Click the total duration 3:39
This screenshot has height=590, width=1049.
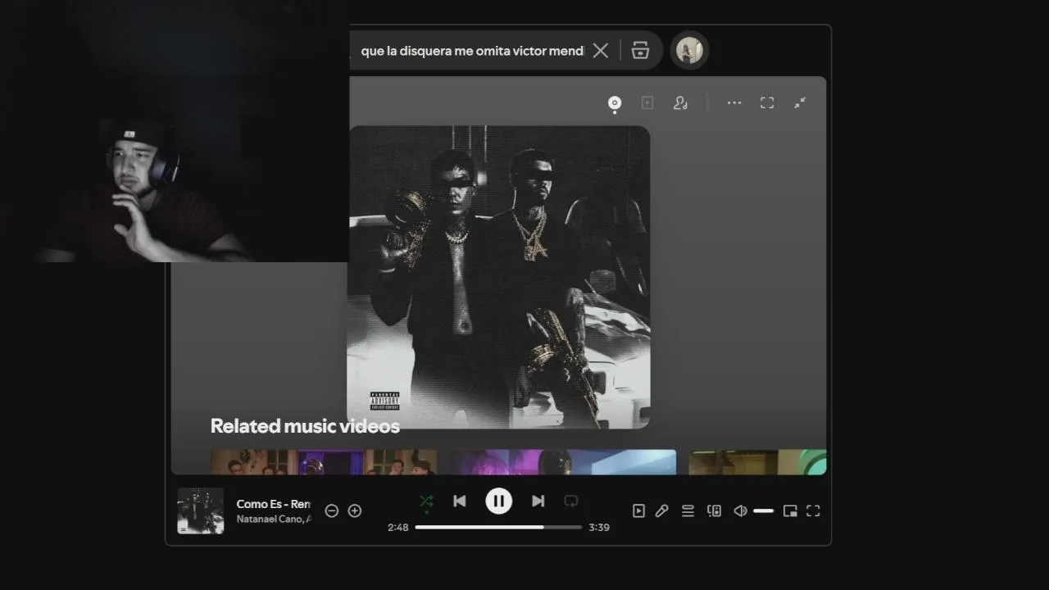coord(599,528)
